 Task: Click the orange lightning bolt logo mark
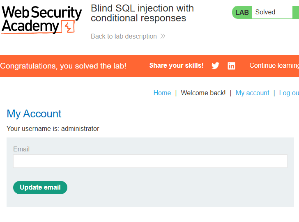coord(68,27)
